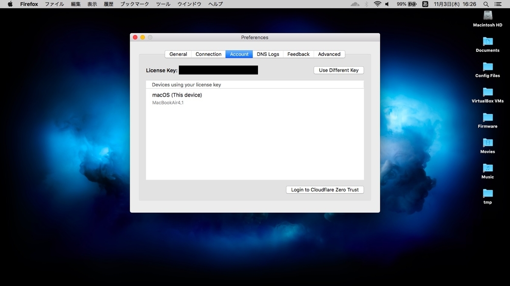Select the tmp folder icon

point(487,193)
